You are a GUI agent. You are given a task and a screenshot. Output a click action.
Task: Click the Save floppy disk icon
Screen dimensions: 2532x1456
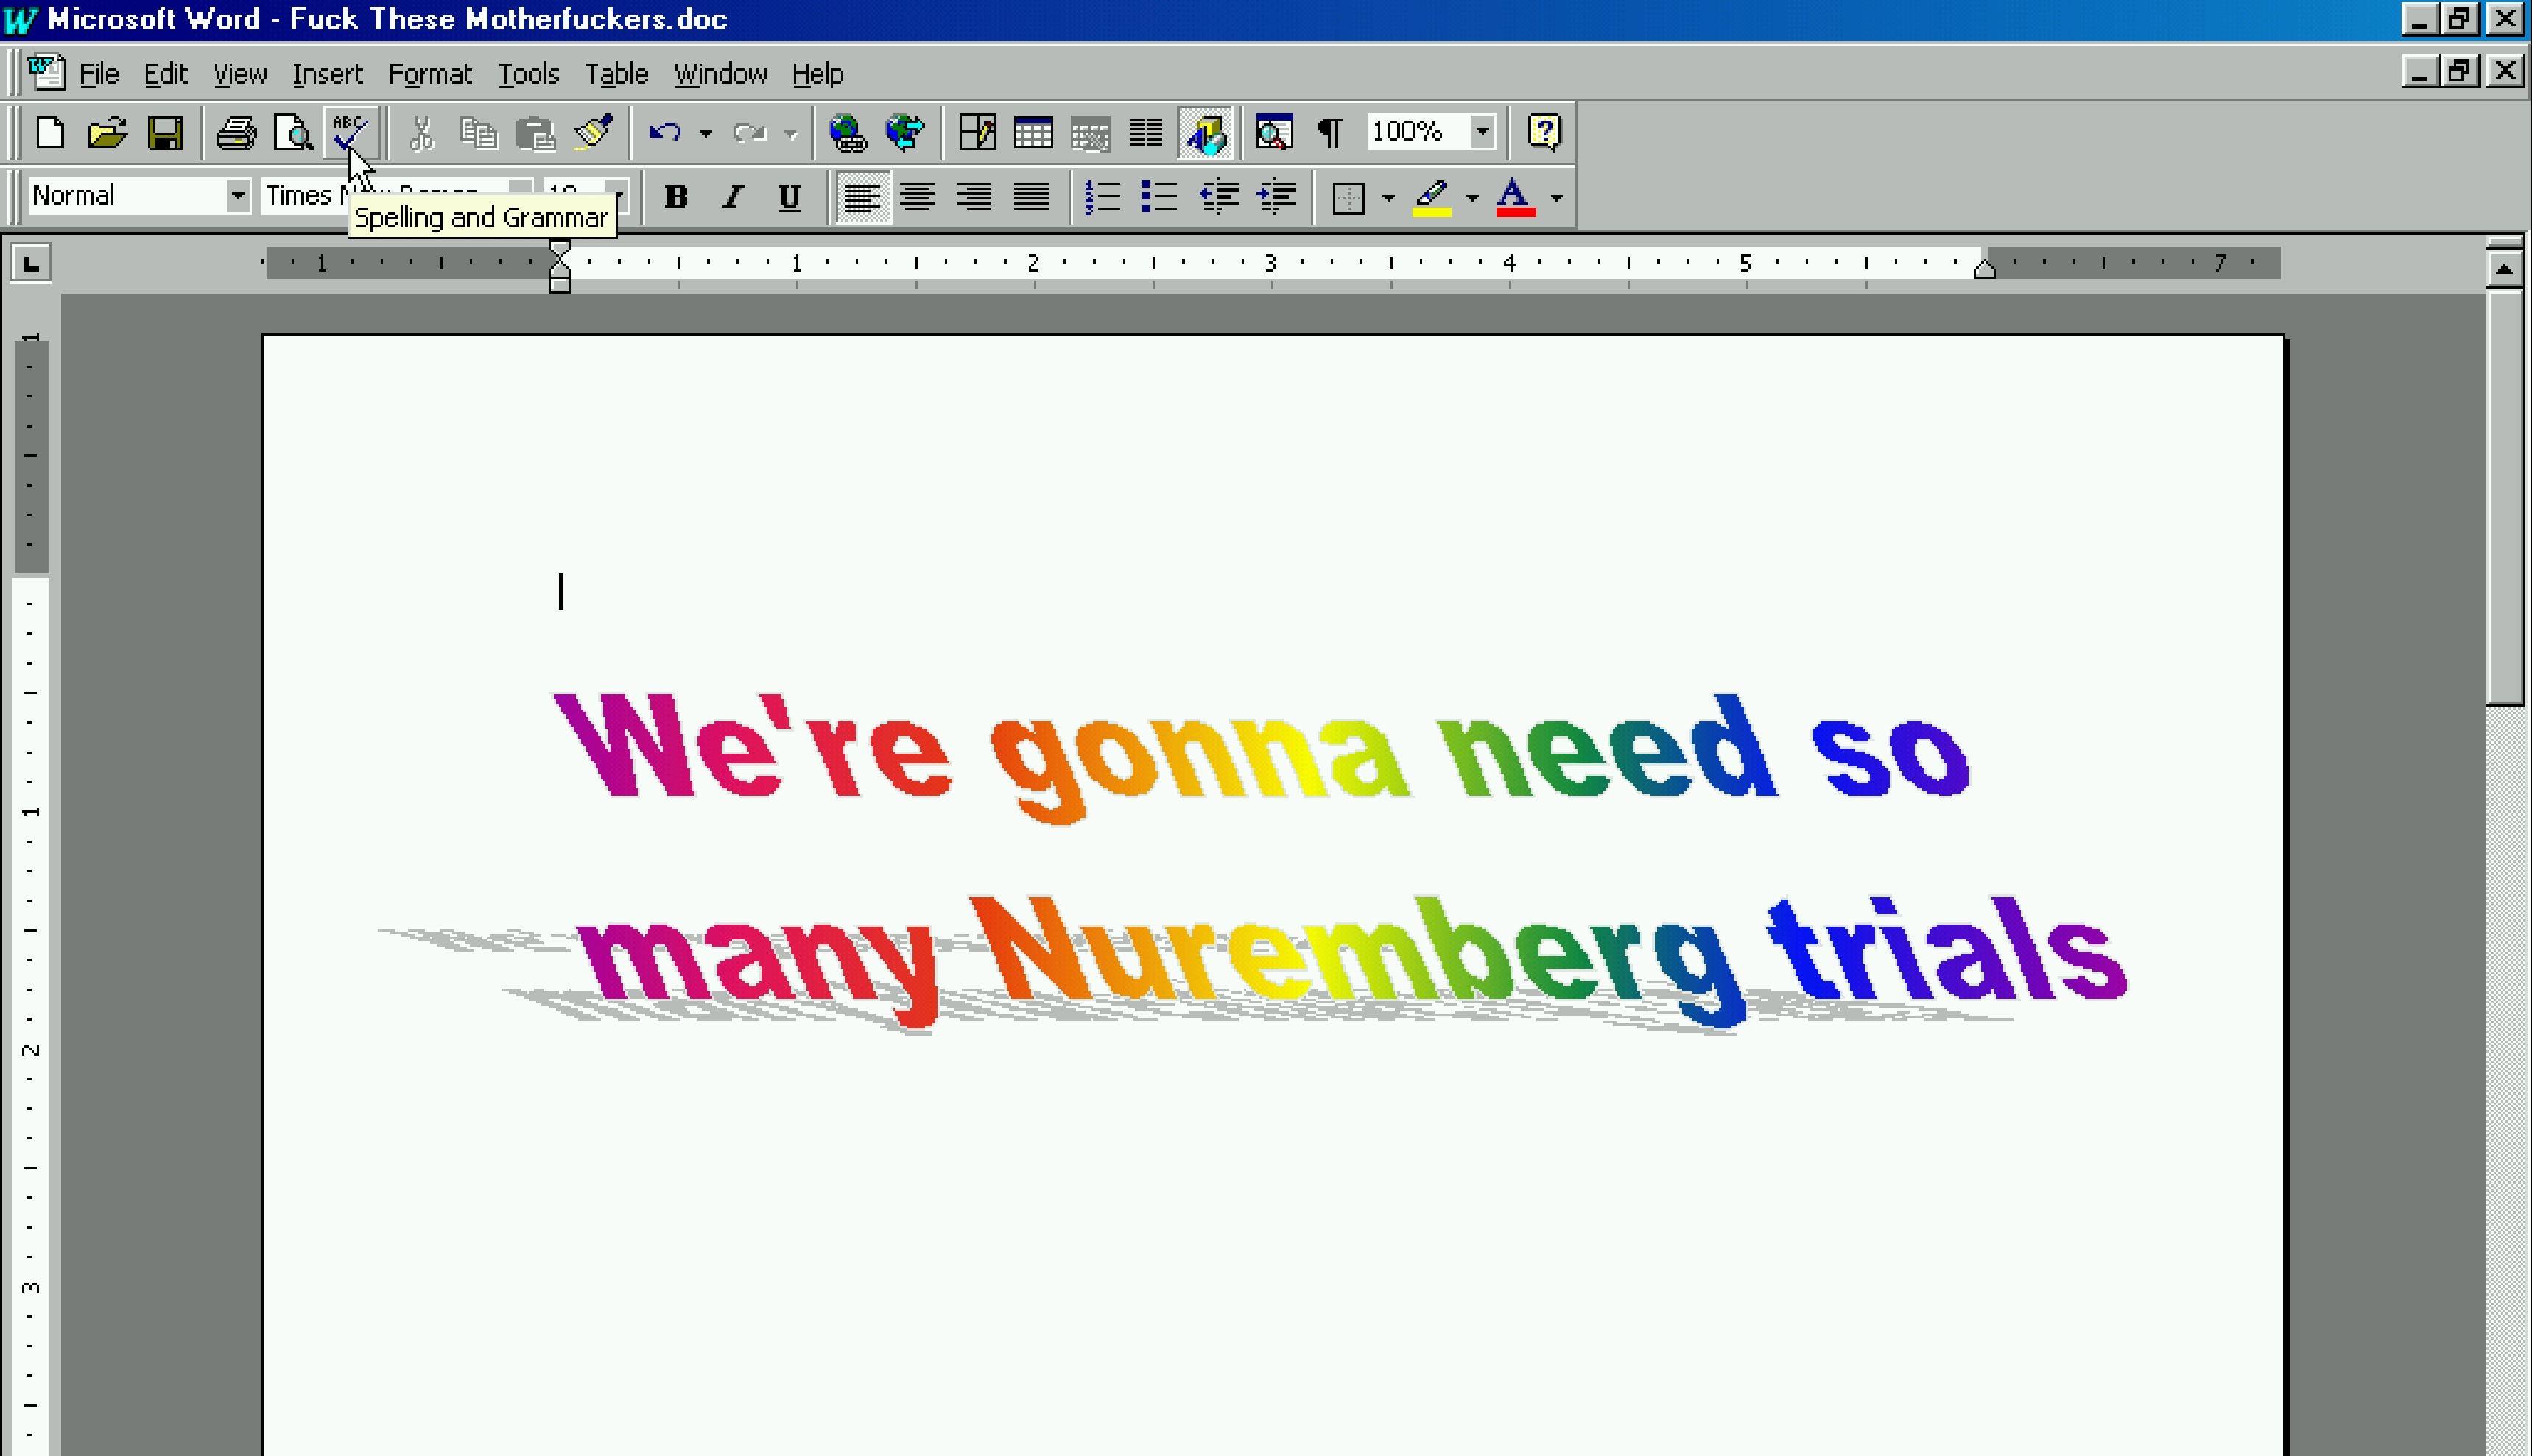(x=165, y=132)
